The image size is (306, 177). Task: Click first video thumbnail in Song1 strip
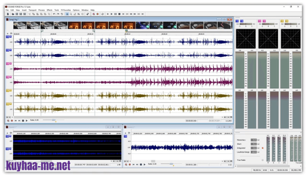(x=20, y=26)
